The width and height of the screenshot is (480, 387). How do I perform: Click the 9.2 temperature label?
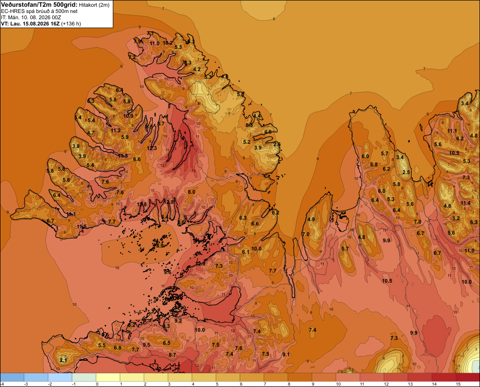click(178, 321)
